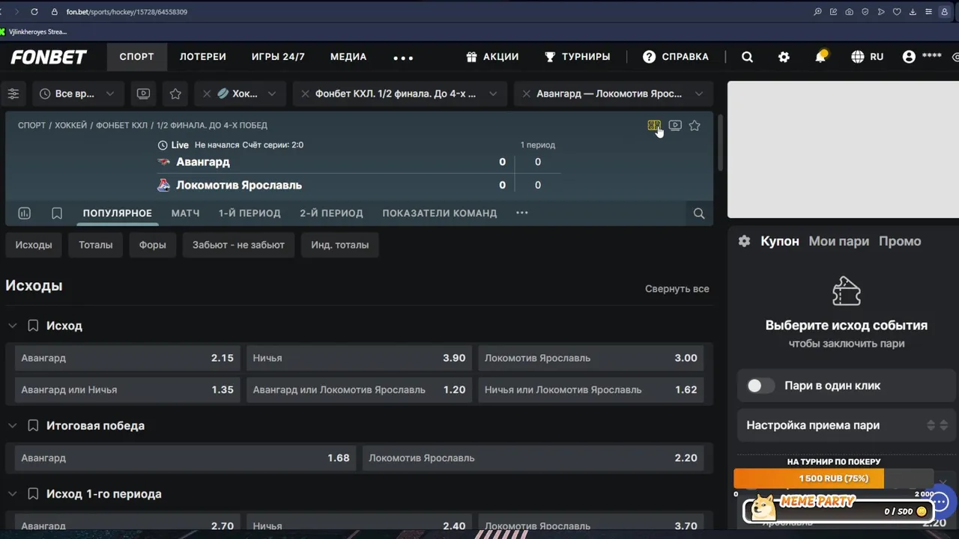Open Игры 24/7 menu
The width and height of the screenshot is (959, 539).
(278, 57)
